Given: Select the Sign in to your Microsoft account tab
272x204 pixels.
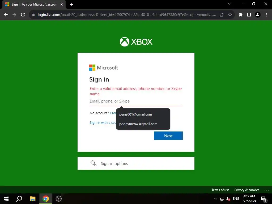Looking at the screenshot, I should [34, 5].
